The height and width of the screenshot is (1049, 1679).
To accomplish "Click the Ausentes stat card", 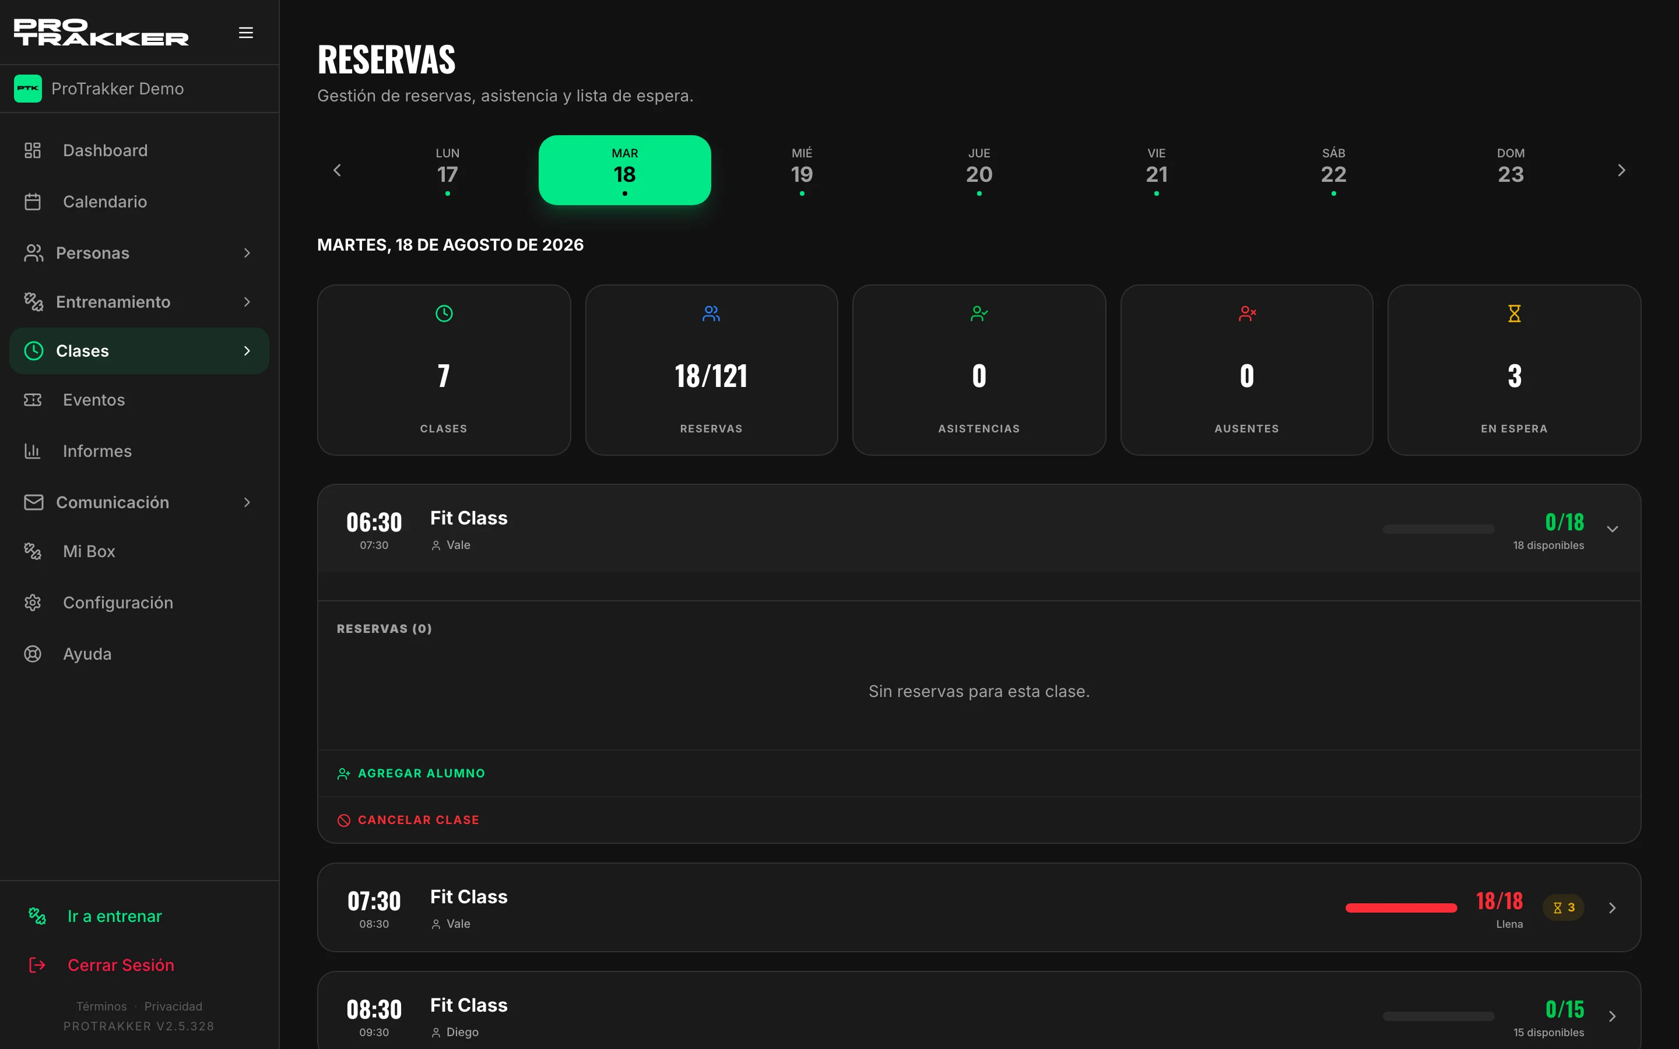I will (x=1247, y=370).
